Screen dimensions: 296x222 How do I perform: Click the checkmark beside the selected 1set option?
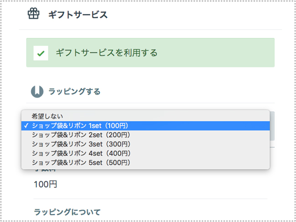[26, 126]
